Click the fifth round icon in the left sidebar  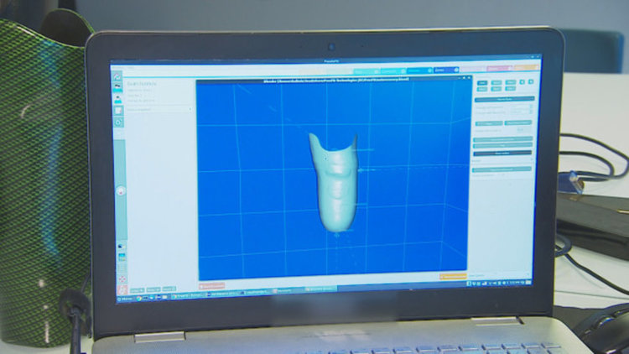click(x=118, y=122)
